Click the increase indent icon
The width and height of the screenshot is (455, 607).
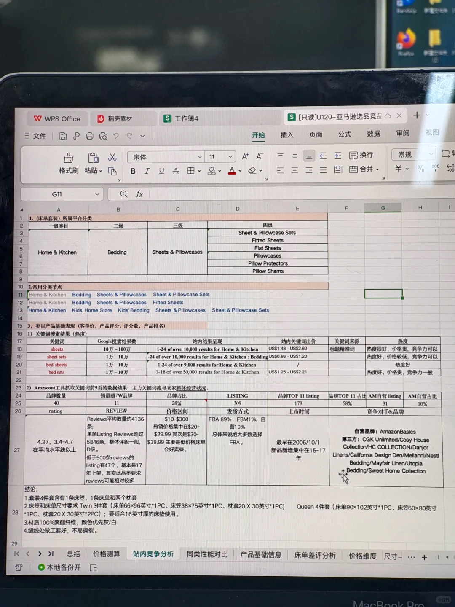[x=338, y=156]
